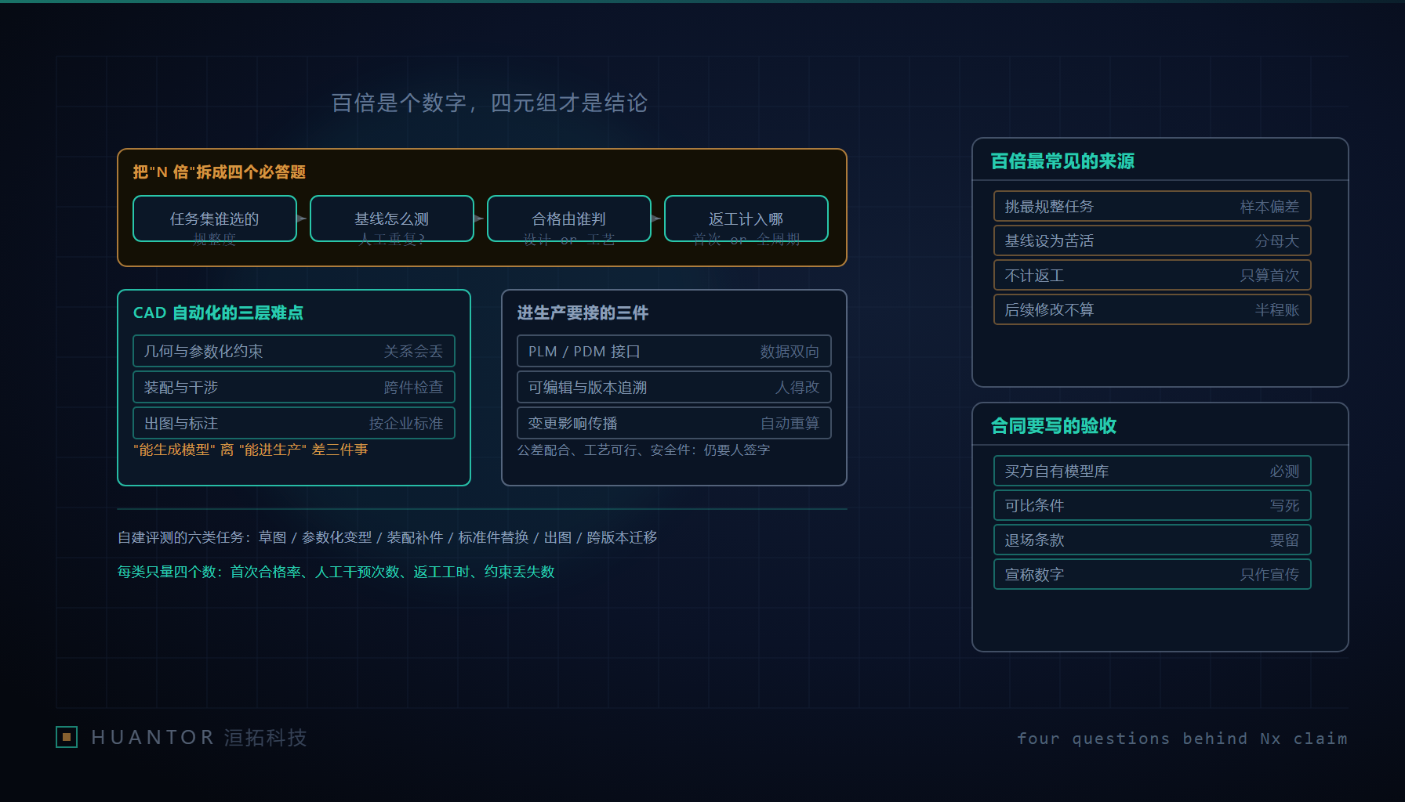
Task: Click heading 合同要写的验收
Action: click(x=1054, y=426)
